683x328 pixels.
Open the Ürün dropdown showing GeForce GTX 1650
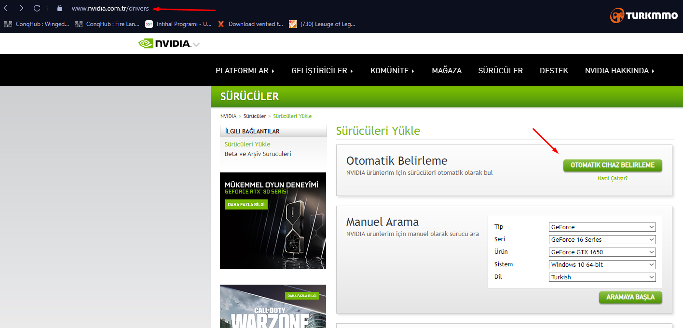coord(602,252)
